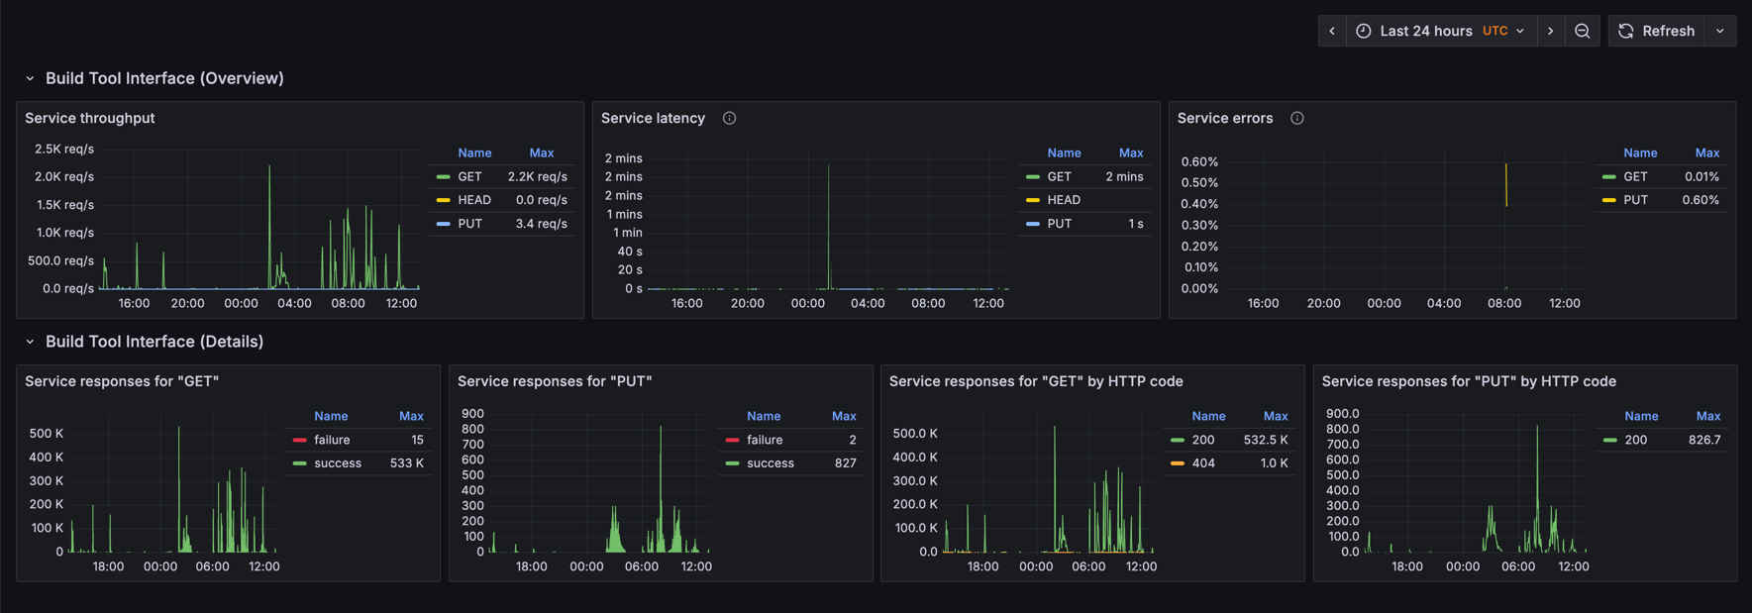Click the zoom out time range icon
Image resolution: width=1752 pixels, height=613 pixels.
coord(1582,31)
